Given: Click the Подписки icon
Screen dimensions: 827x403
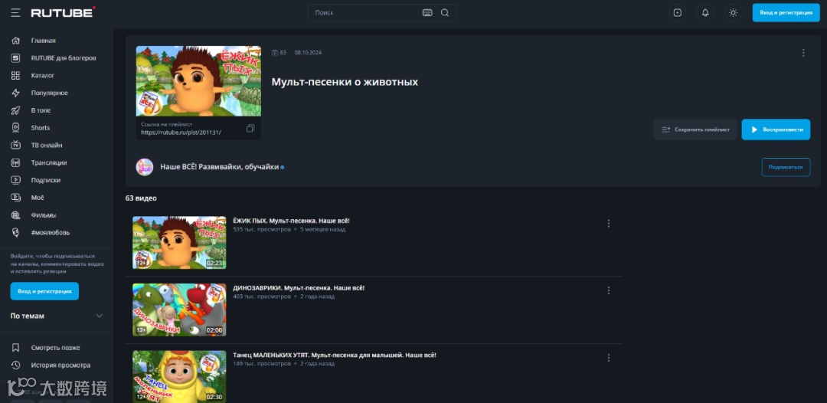Looking at the screenshot, I should pos(16,180).
